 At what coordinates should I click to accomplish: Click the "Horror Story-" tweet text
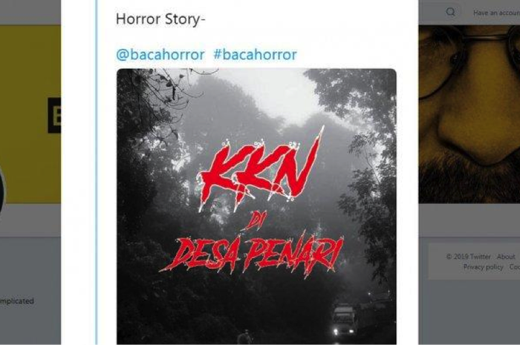(160, 19)
